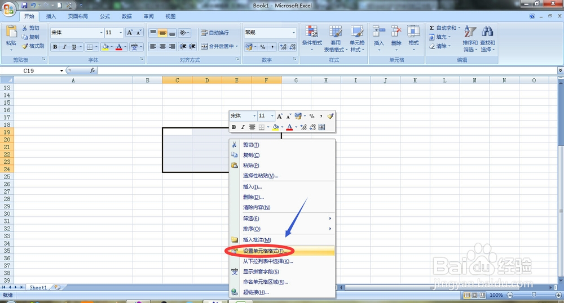This screenshot has height=303, width=564.
Task: Click the AutoSum (自动求和) button
Action: pyautogui.click(x=444, y=28)
